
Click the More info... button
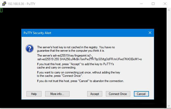click(x=57, y=94)
